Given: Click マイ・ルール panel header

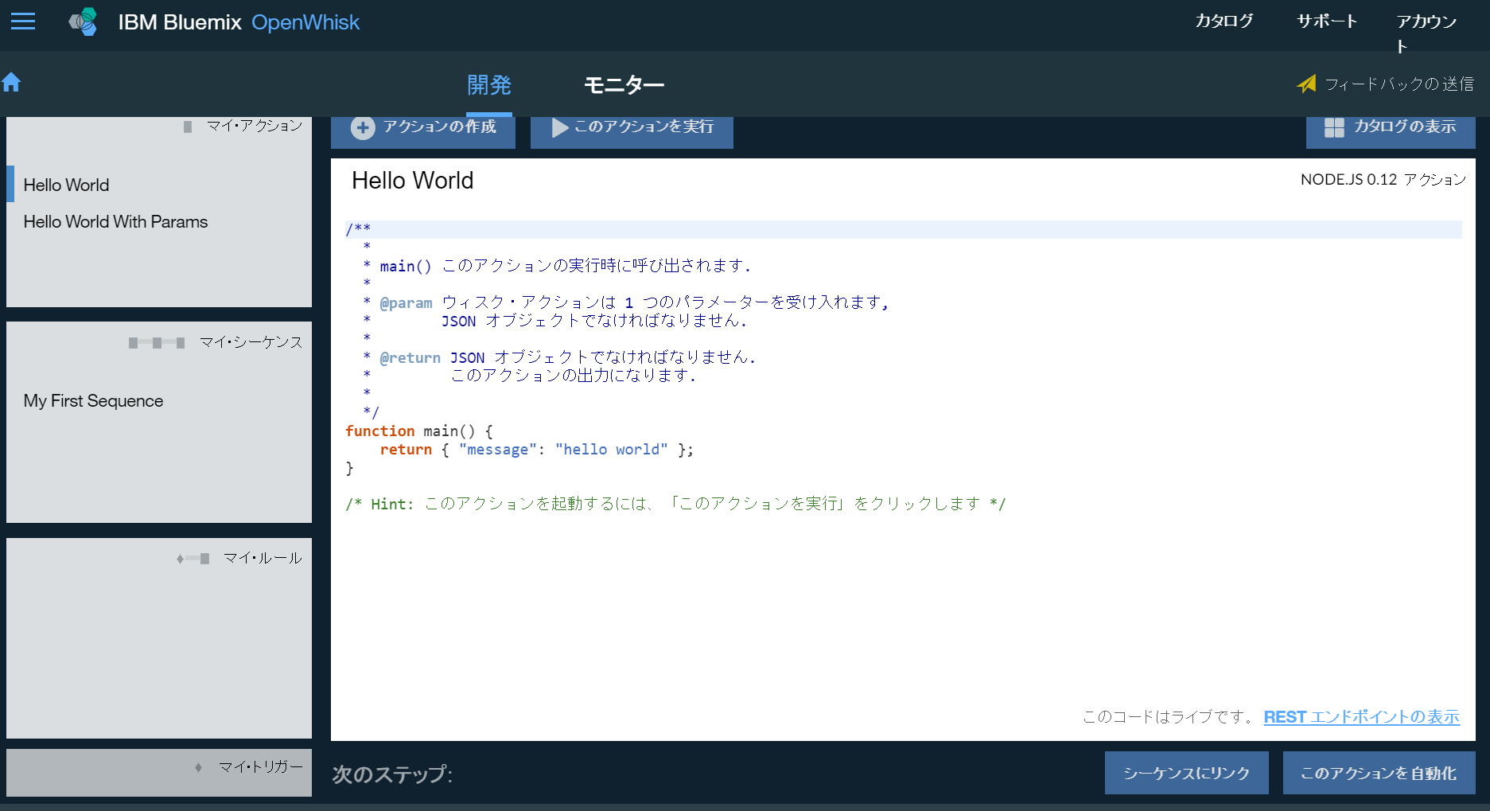Looking at the screenshot, I should 263,558.
